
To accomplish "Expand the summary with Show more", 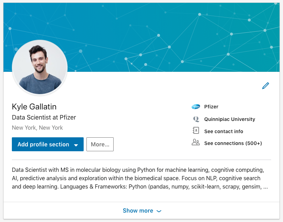I will 141,210.
